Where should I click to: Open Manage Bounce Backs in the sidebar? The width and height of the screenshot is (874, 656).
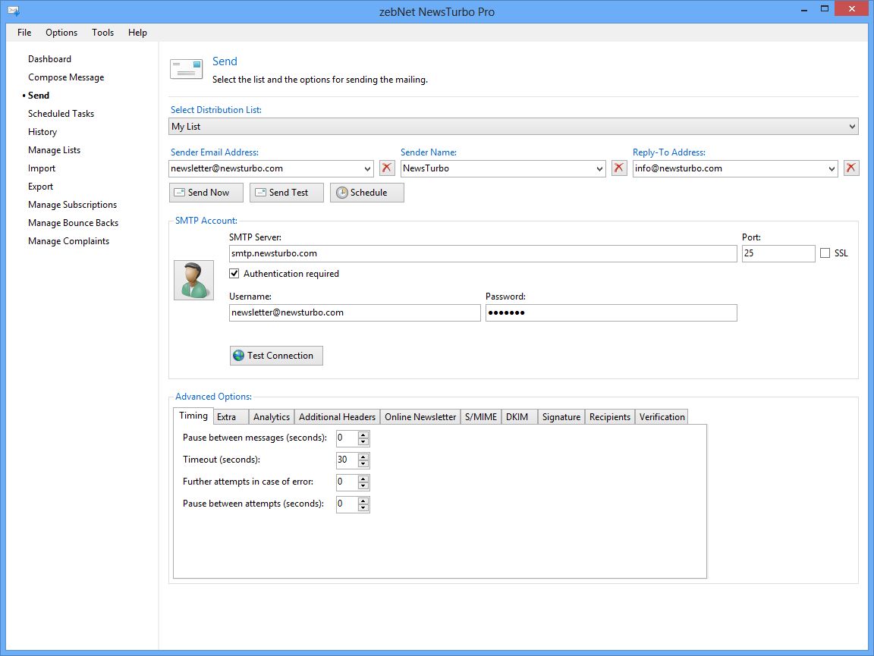click(74, 223)
